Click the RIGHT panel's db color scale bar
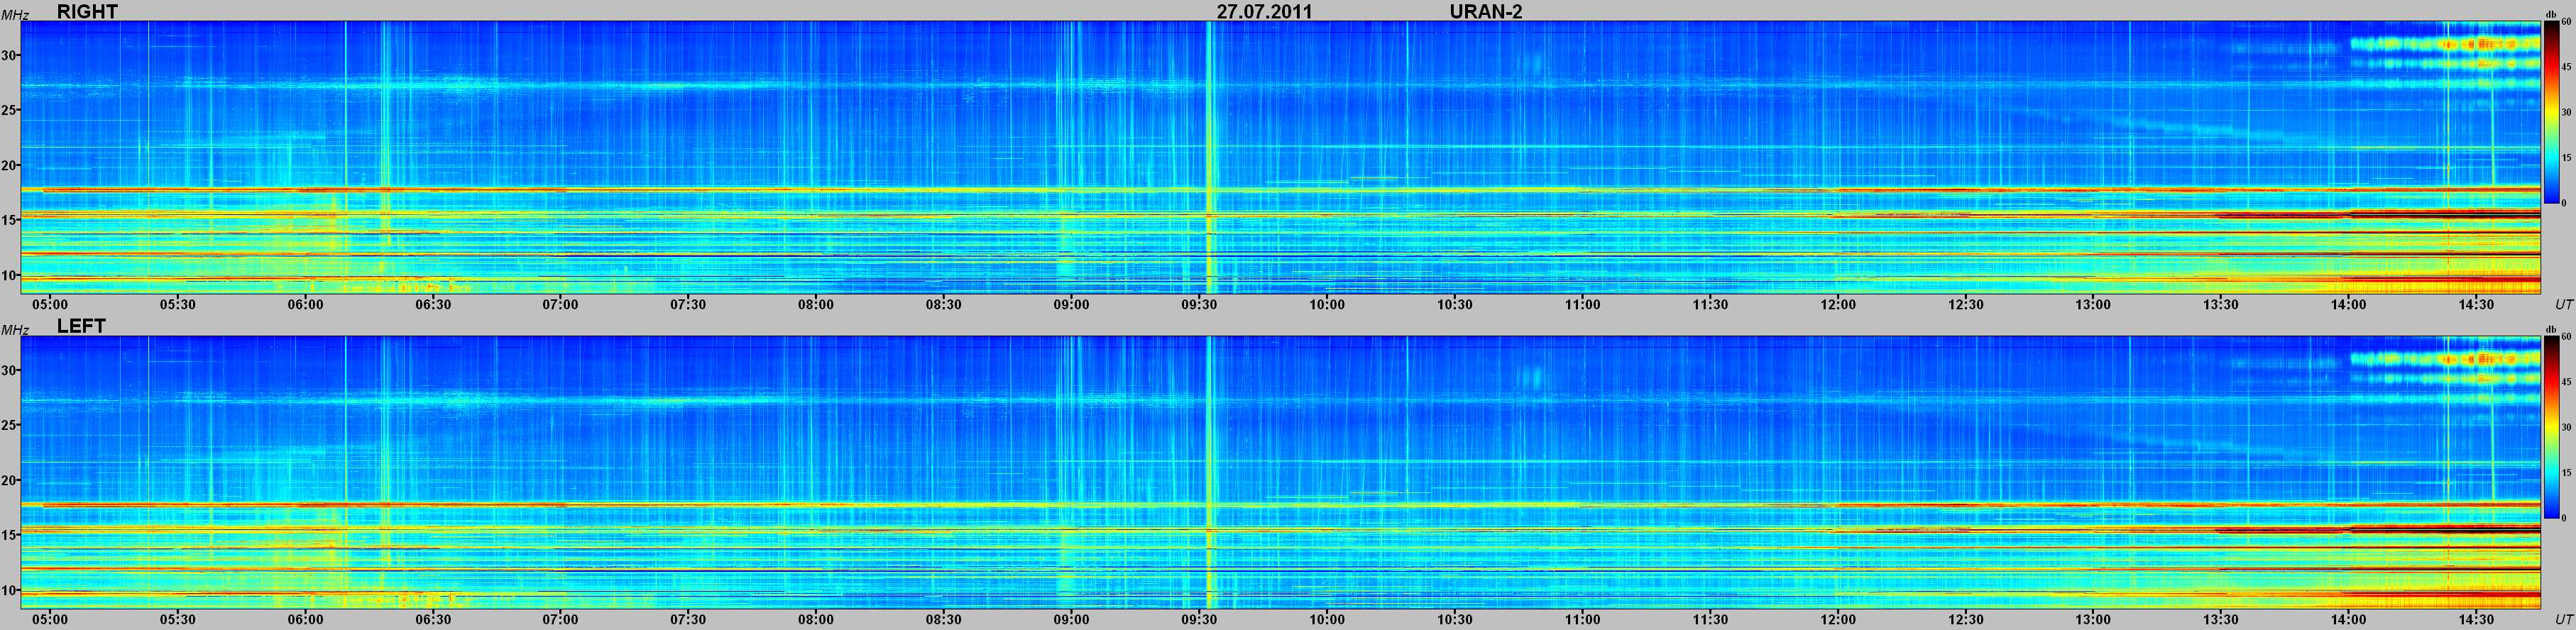This screenshot has height=630, width=2576. (2552, 112)
